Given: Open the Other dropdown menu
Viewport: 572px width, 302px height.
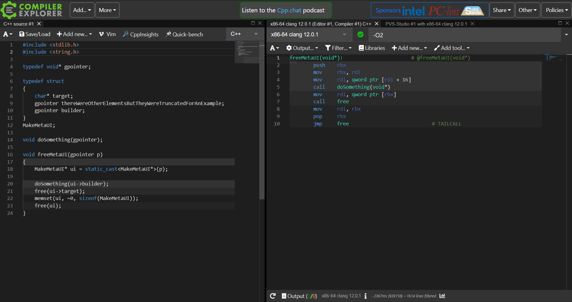Looking at the screenshot, I should 527,10.
